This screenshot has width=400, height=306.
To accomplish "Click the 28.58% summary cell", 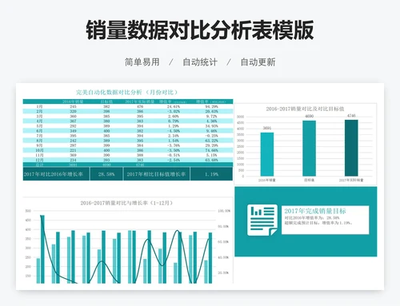I will tap(106, 174).
